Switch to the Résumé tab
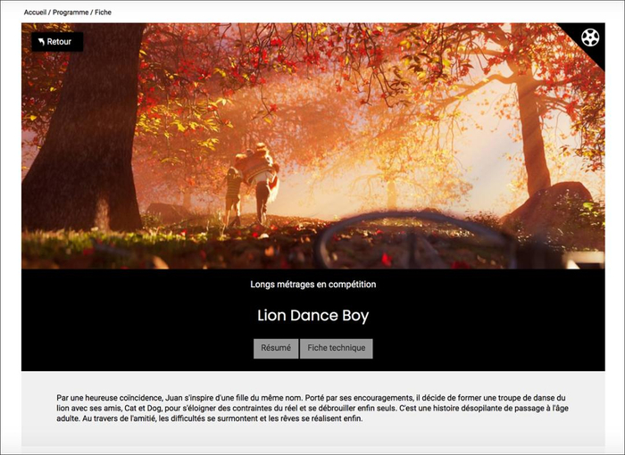The height and width of the screenshot is (455, 625). tap(276, 349)
